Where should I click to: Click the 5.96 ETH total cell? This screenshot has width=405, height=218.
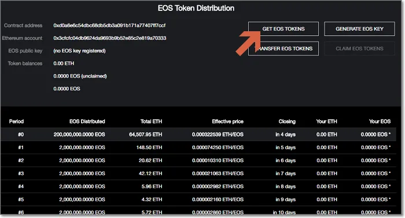152,187
